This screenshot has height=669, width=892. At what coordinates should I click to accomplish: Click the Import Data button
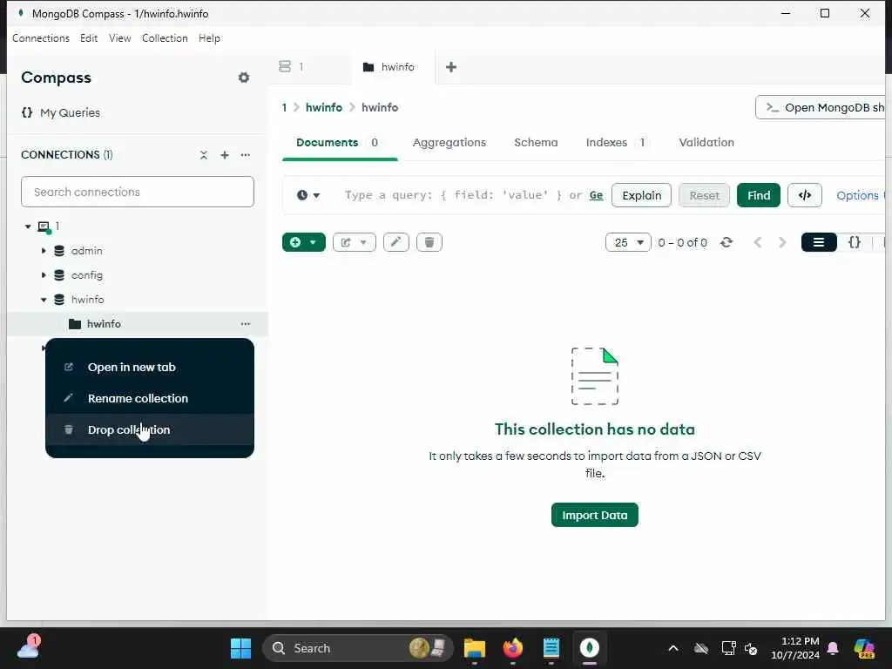coord(594,515)
